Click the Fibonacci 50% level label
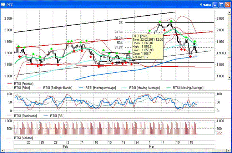 (120, 43)
